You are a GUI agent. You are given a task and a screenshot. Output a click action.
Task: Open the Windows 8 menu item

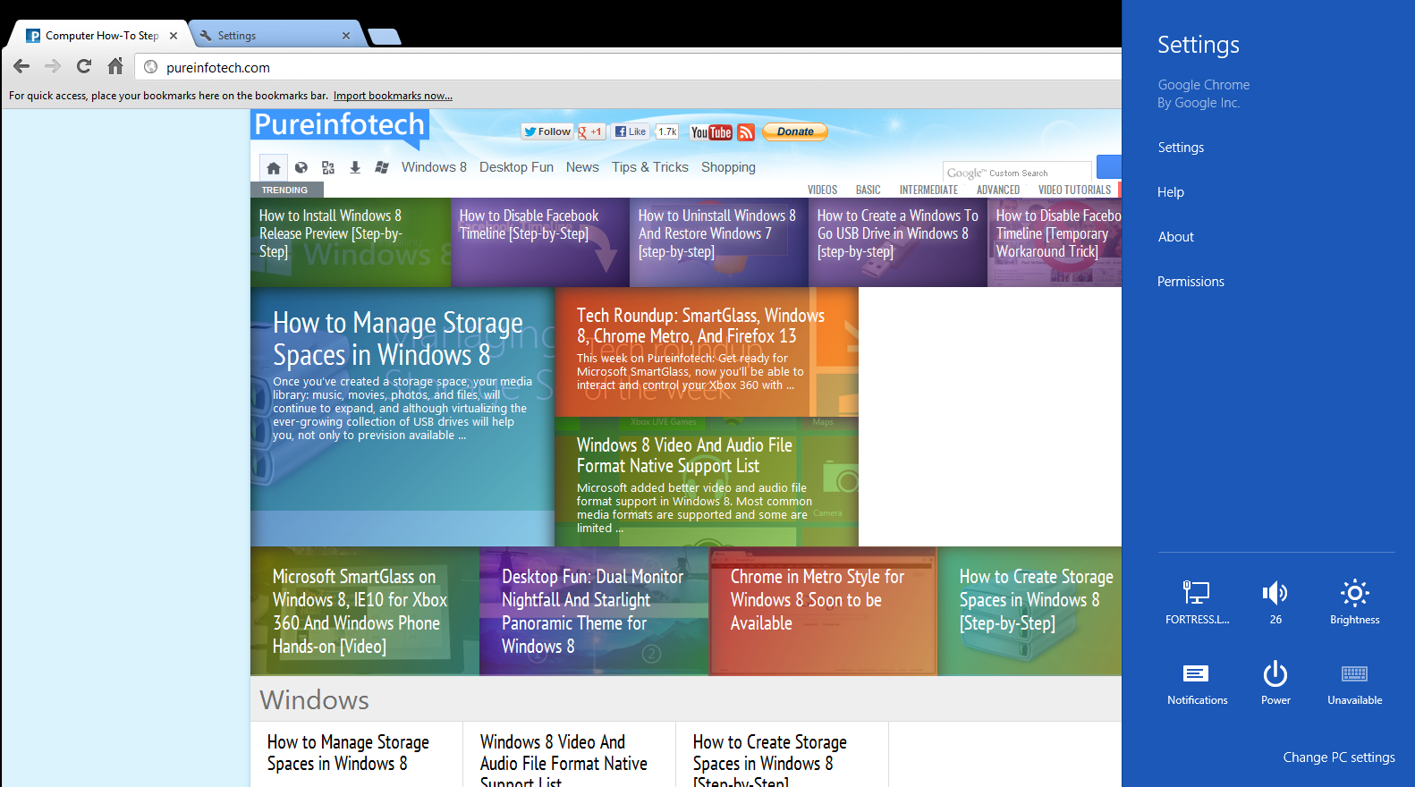434,167
